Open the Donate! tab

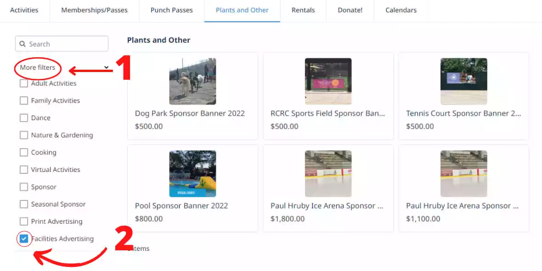click(350, 11)
